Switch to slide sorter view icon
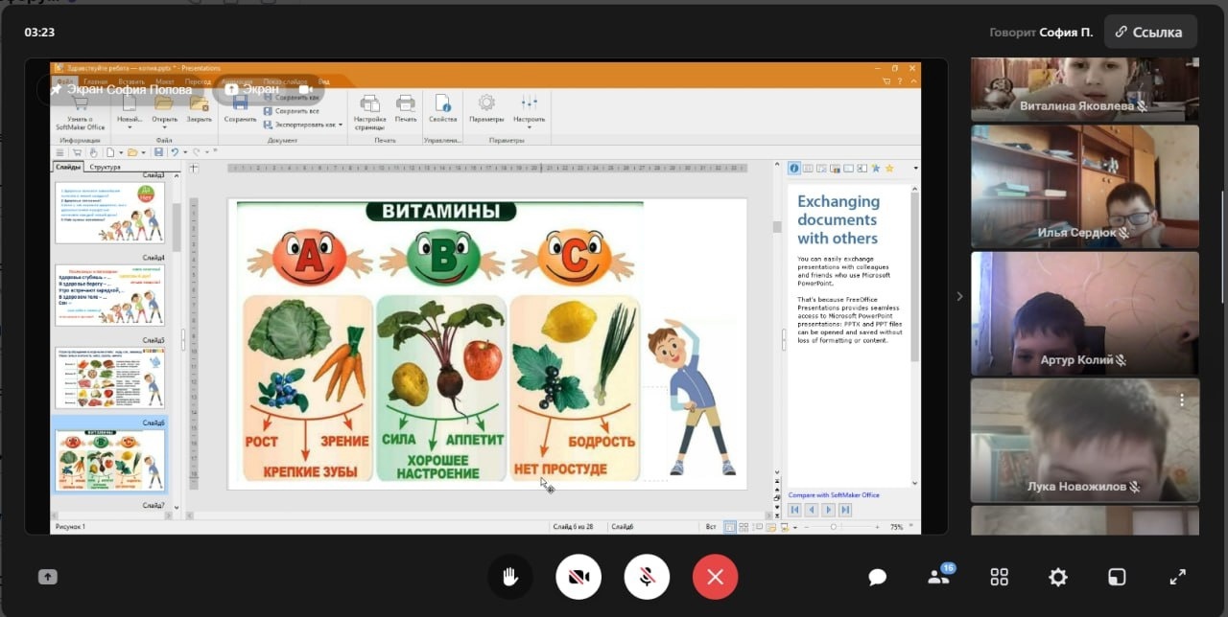This screenshot has height=617, width=1228. [744, 527]
